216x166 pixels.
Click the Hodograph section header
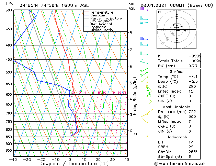tap(177, 137)
